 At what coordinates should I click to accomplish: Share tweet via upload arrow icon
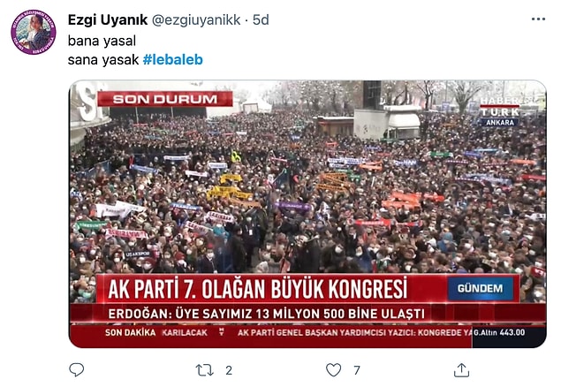461,370
